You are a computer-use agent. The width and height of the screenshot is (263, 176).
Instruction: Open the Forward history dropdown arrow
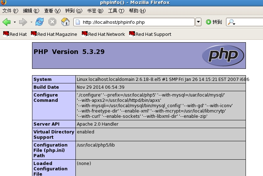click(x=31, y=22)
